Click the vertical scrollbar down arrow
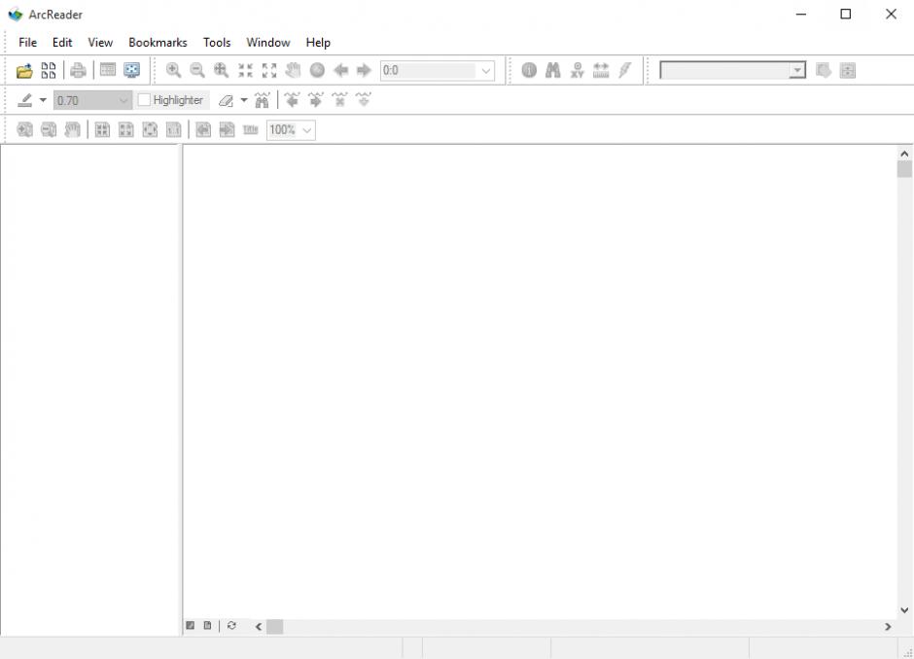914x659 pixels. (x=905, y=610)
